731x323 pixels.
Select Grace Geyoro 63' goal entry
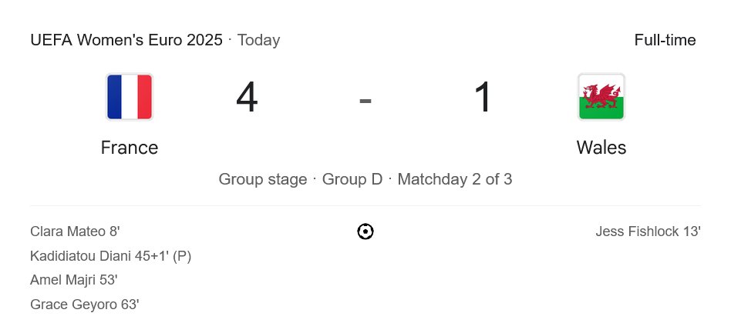pos(85,305)
